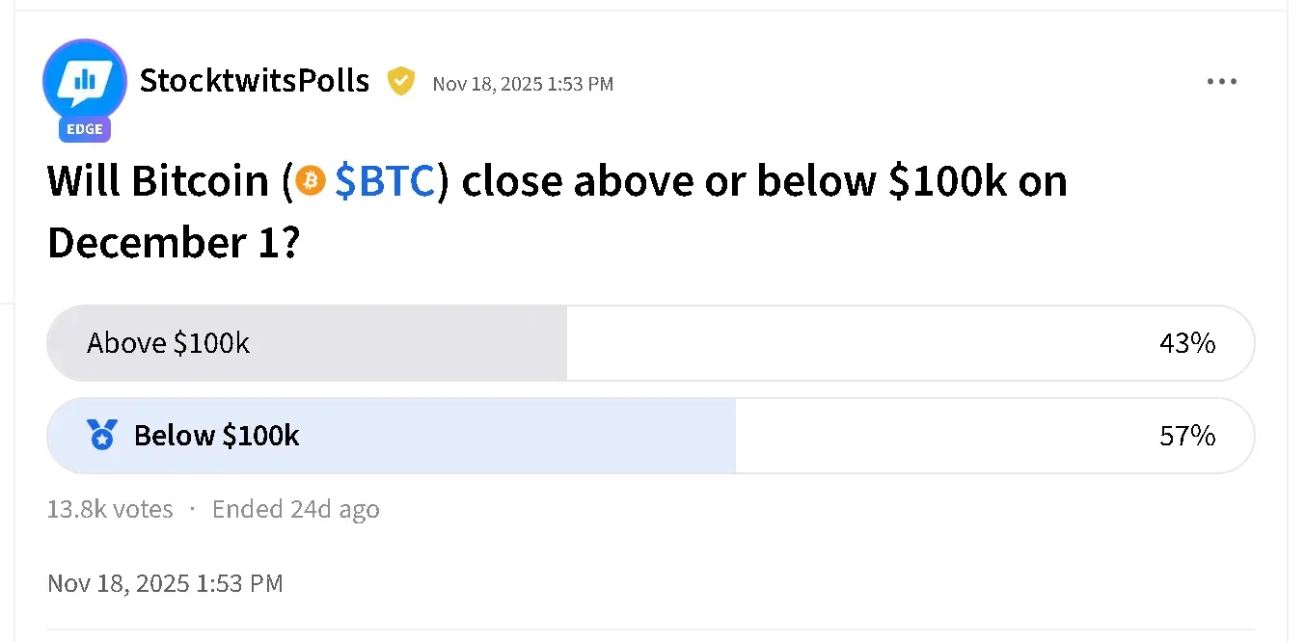The width and height of the screenshot is (1305, 642).
Task: Select the Below $100k poll option
Action: coord(216,436)
